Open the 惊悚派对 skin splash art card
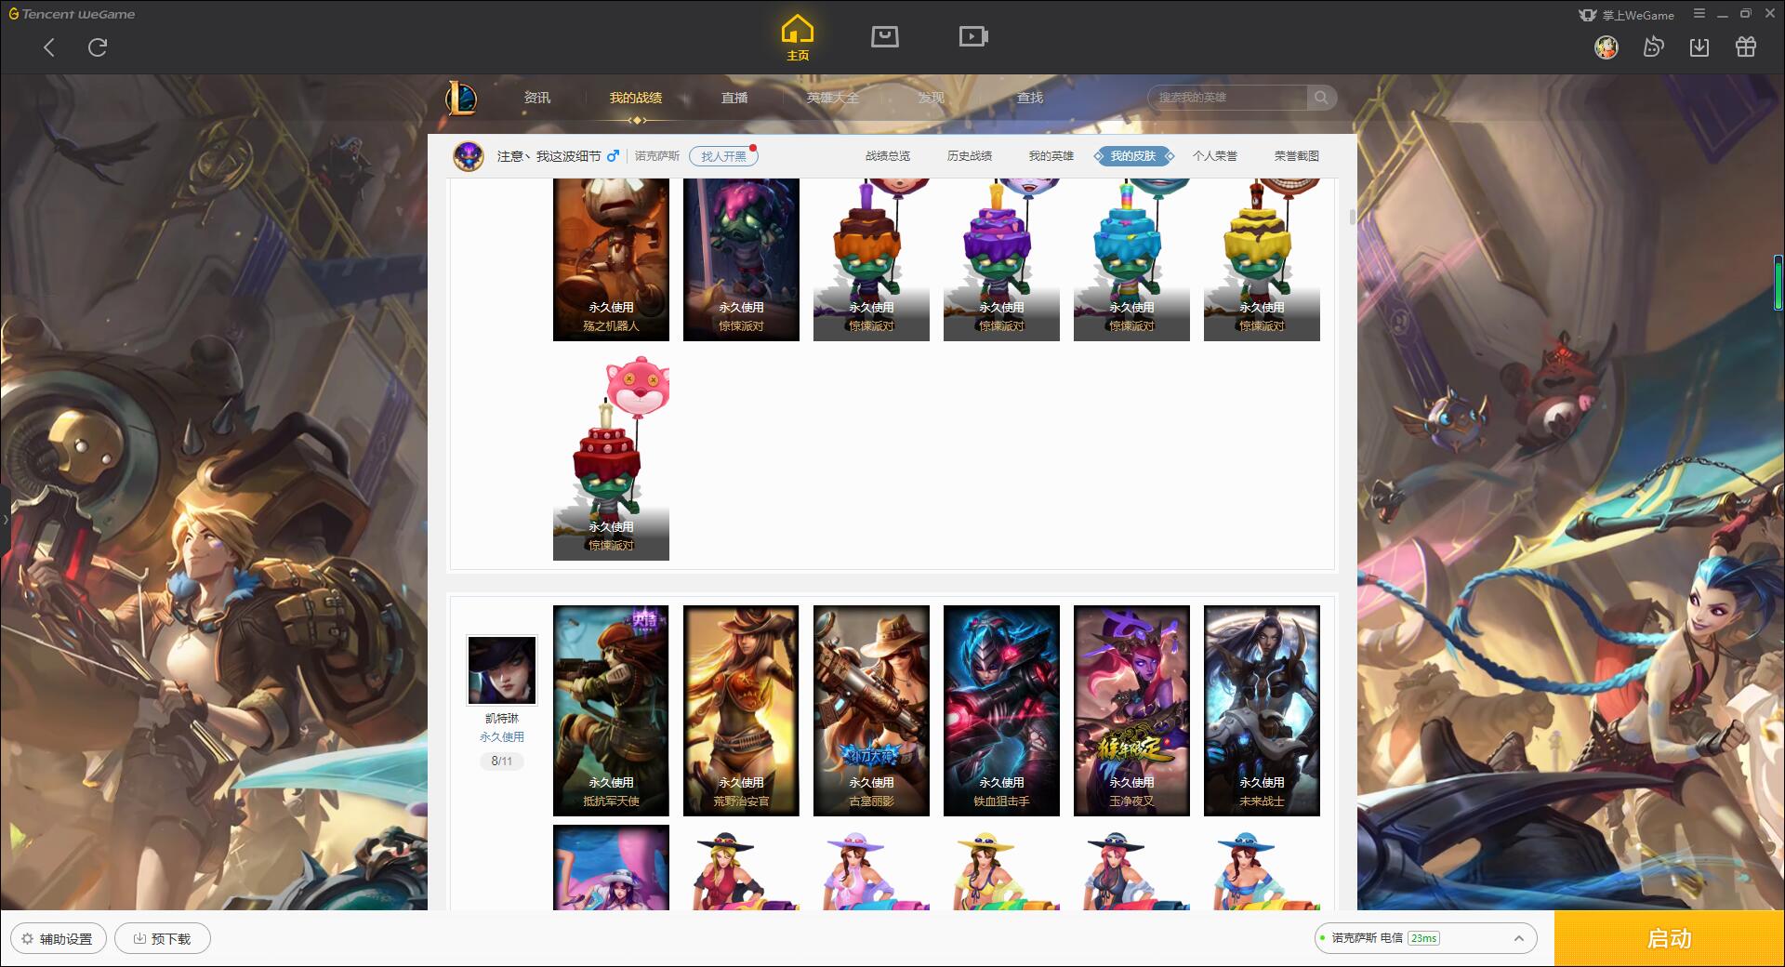 coord(741,259)
